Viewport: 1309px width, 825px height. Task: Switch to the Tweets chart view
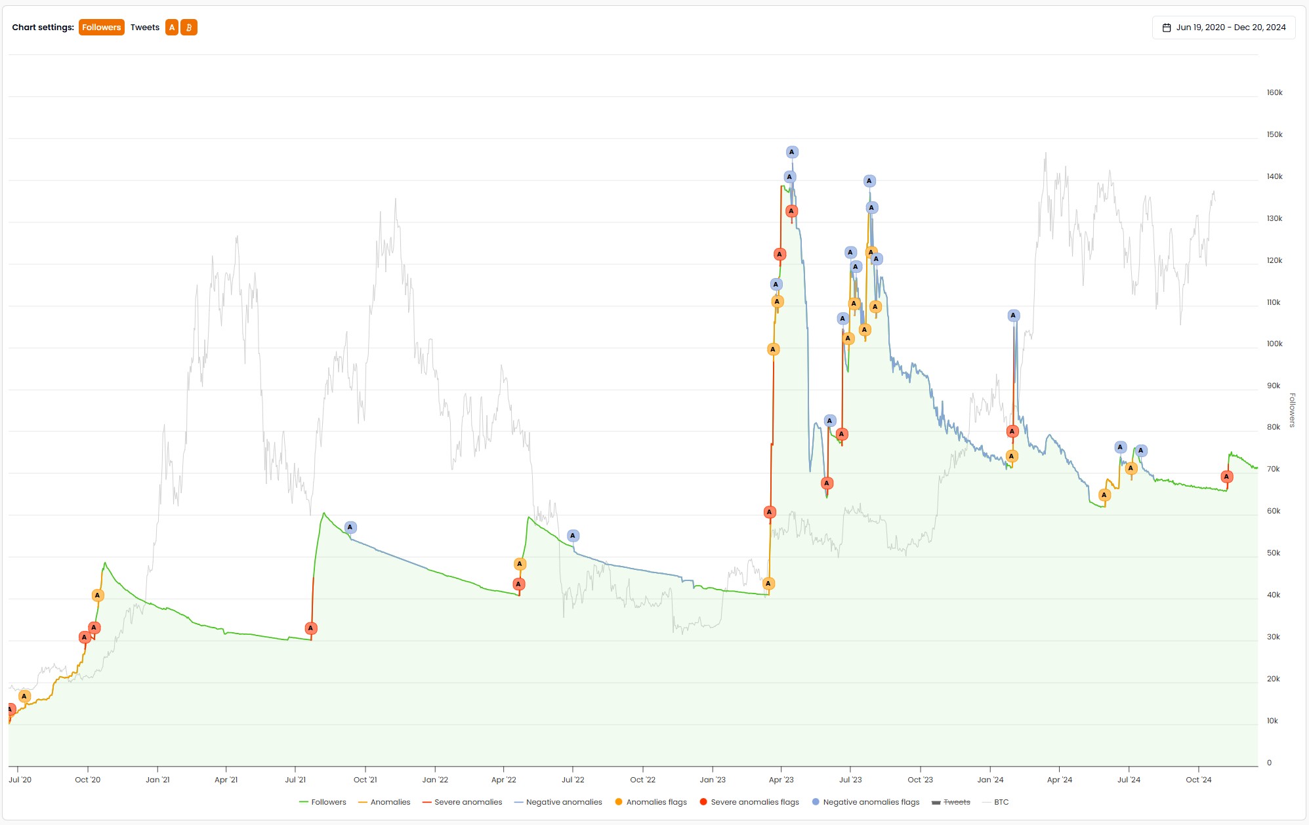click(x=144, y=28)
